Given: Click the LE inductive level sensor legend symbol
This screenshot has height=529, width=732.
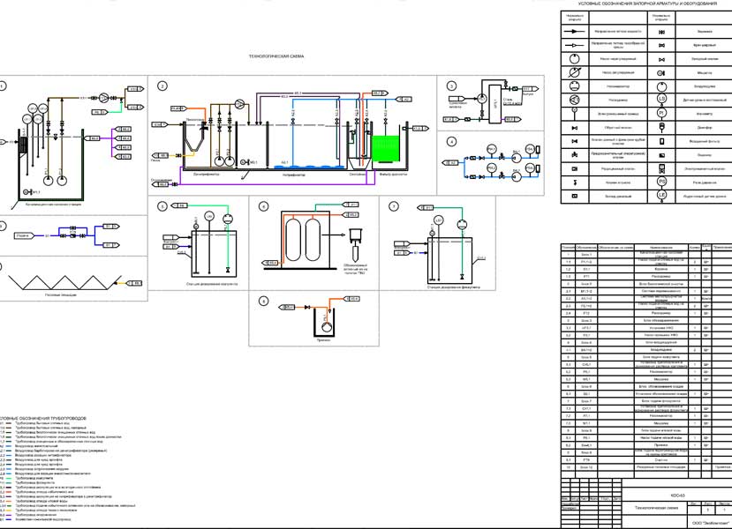Looking at the screenshot, I should click(x=661, y=196).
